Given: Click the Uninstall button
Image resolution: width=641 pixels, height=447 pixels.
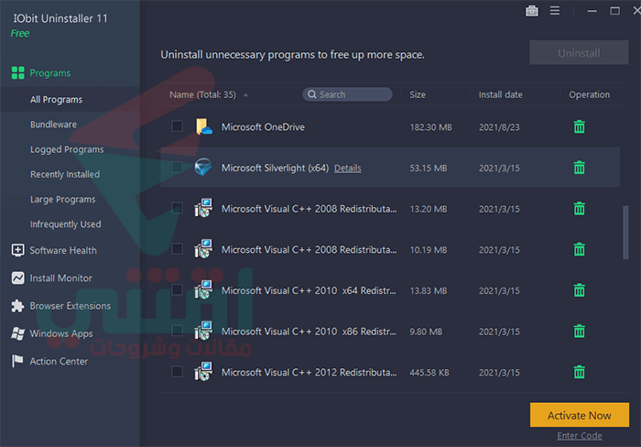Looking at the screenshot, I should coord(579,52).
